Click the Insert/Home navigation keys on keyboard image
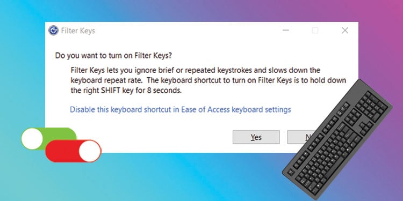Image resolution: width=403 pixels, height=201 pixels. pyautogui.click(x=352, y=117)
